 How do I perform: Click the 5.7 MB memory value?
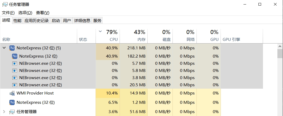pos(139,63)
